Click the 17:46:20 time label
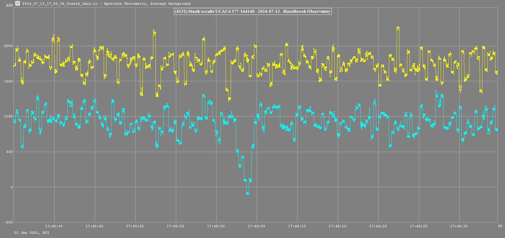505x238 pixels. [x=378, y=226]
